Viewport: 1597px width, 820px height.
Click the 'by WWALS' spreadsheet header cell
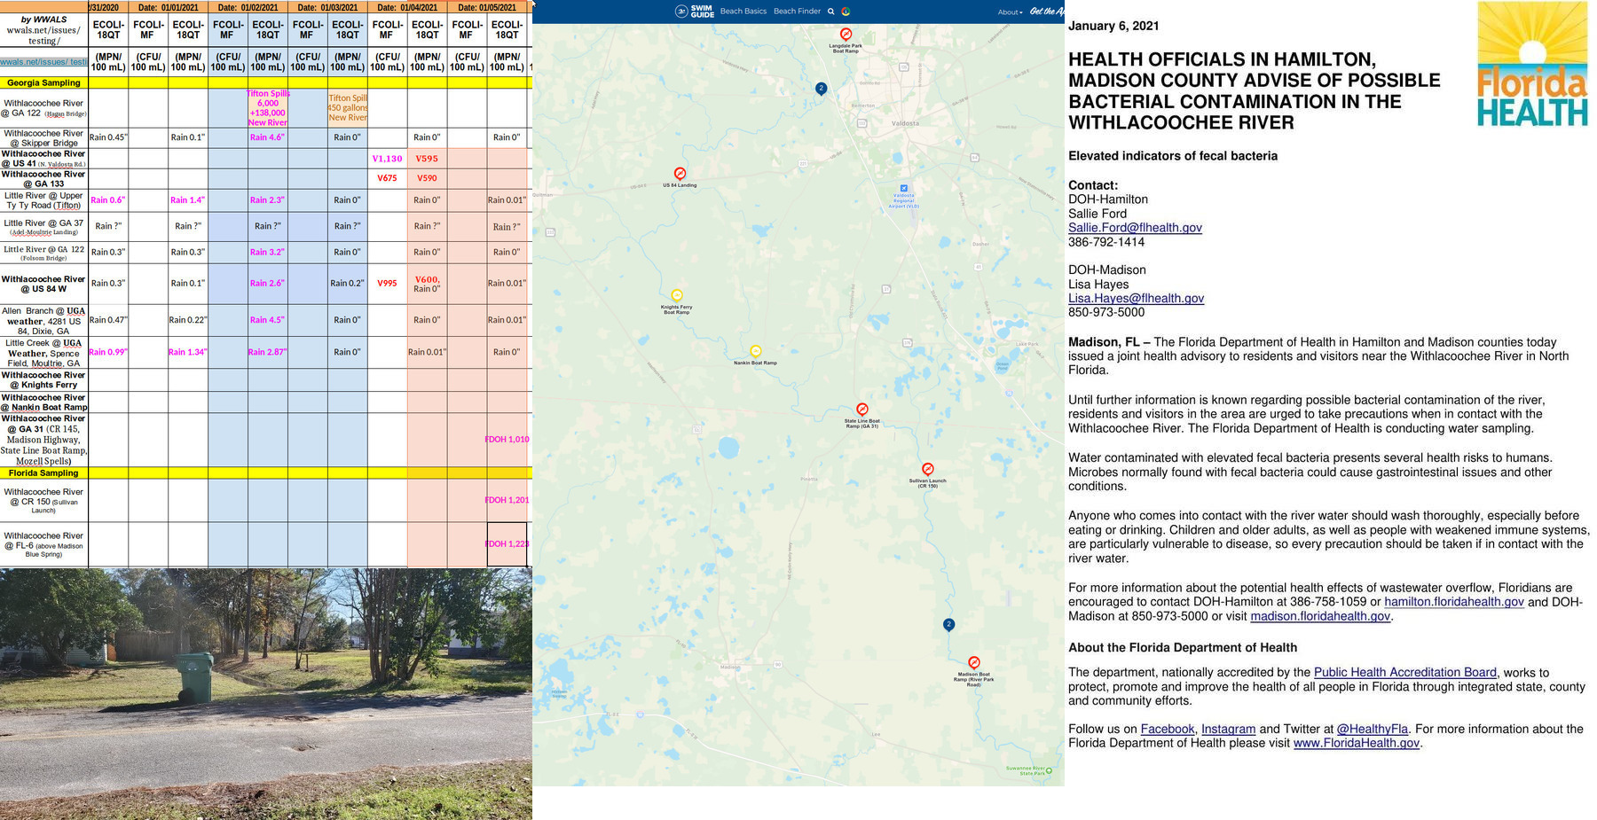tap(43, 29)
